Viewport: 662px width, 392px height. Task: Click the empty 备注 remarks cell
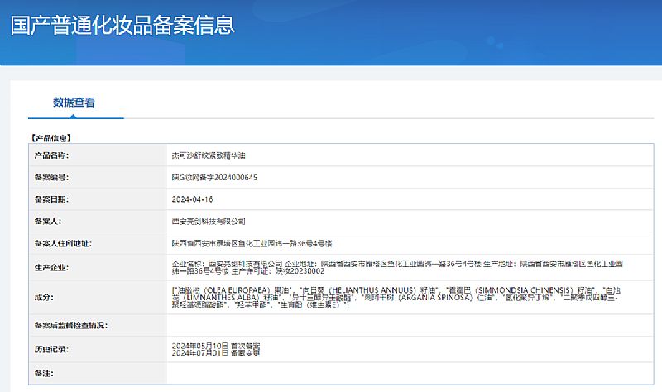pyautogui.click(x=405, y=374)
